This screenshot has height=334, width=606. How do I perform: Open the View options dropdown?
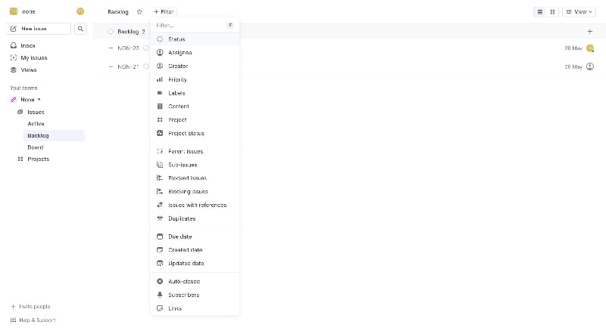(579, 12)
